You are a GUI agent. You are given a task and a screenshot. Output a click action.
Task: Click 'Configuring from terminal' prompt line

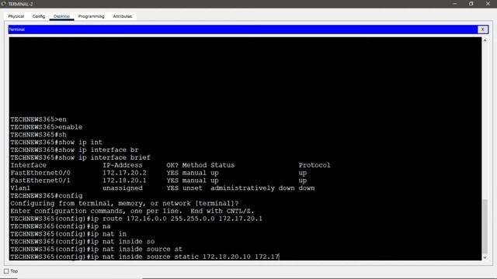point(124,203)
